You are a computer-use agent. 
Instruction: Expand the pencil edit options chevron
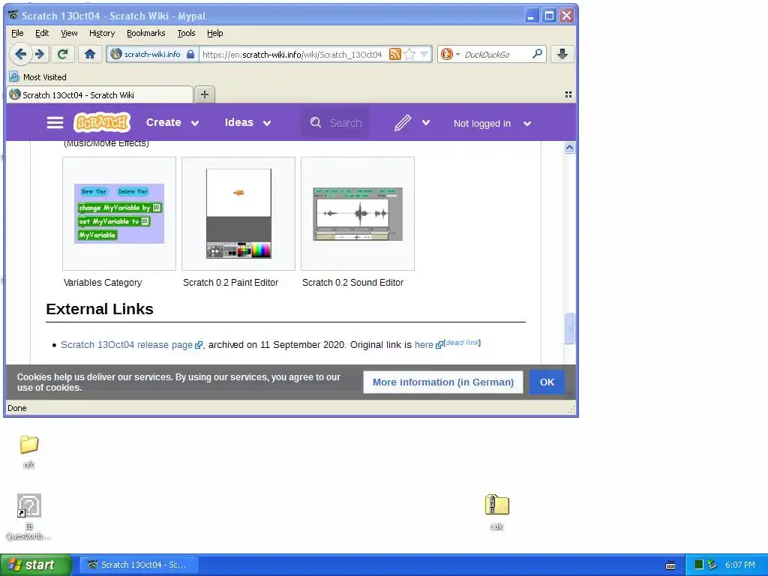point(426,122)
